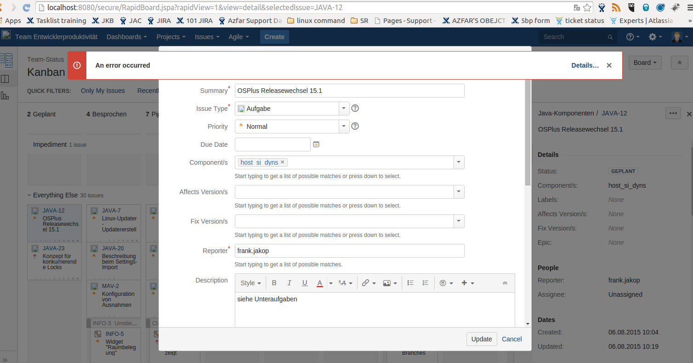The height and width of the screenshot is (363, 693).
Task: Open the reports chart sidebar icon
Action: [x=5, y=96]
